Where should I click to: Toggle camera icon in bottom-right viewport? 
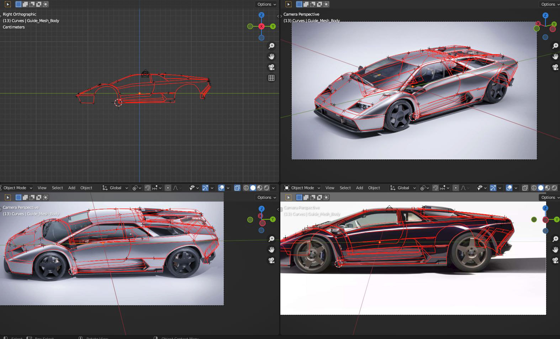[x=555, y=260]
